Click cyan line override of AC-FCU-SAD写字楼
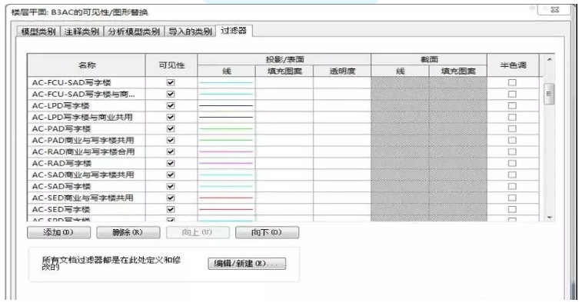 [226, 82]
